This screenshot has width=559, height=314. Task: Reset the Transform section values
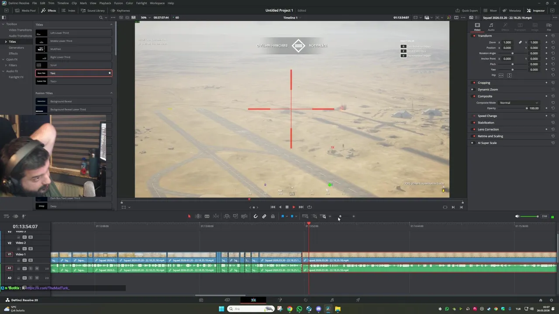[x=553, y=36]
